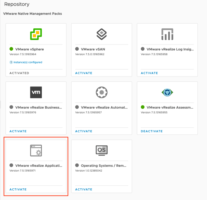Click the vRealize Business vm logo icon

(x=36, y=92)
